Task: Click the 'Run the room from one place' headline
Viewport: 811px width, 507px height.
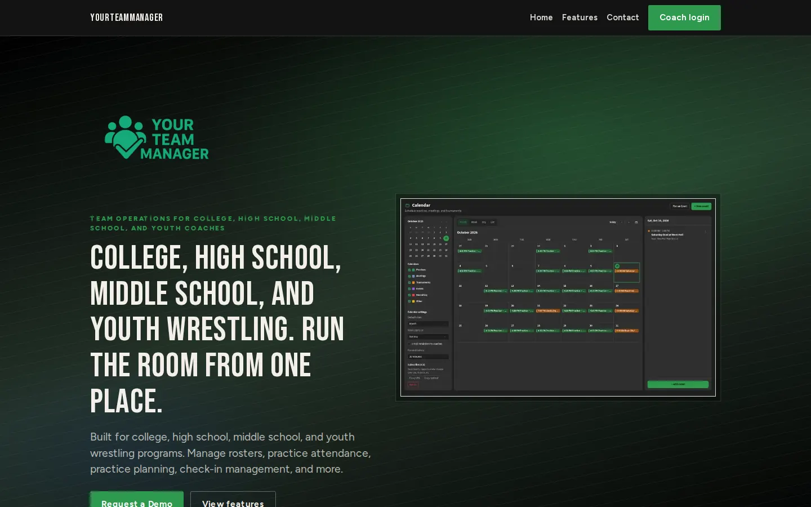Action: 217,330
